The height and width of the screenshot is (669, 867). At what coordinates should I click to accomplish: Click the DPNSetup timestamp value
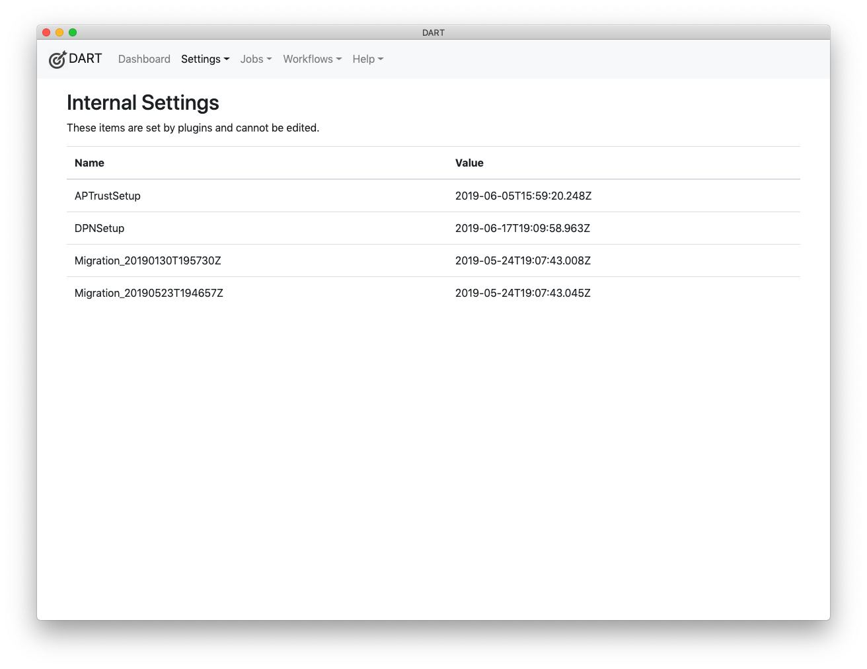523,228
